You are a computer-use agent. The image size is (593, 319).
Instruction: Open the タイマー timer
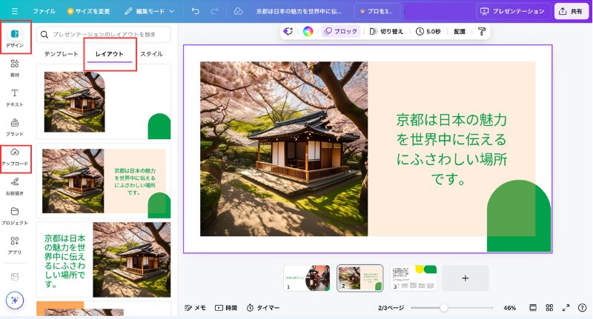pos(263,308)
